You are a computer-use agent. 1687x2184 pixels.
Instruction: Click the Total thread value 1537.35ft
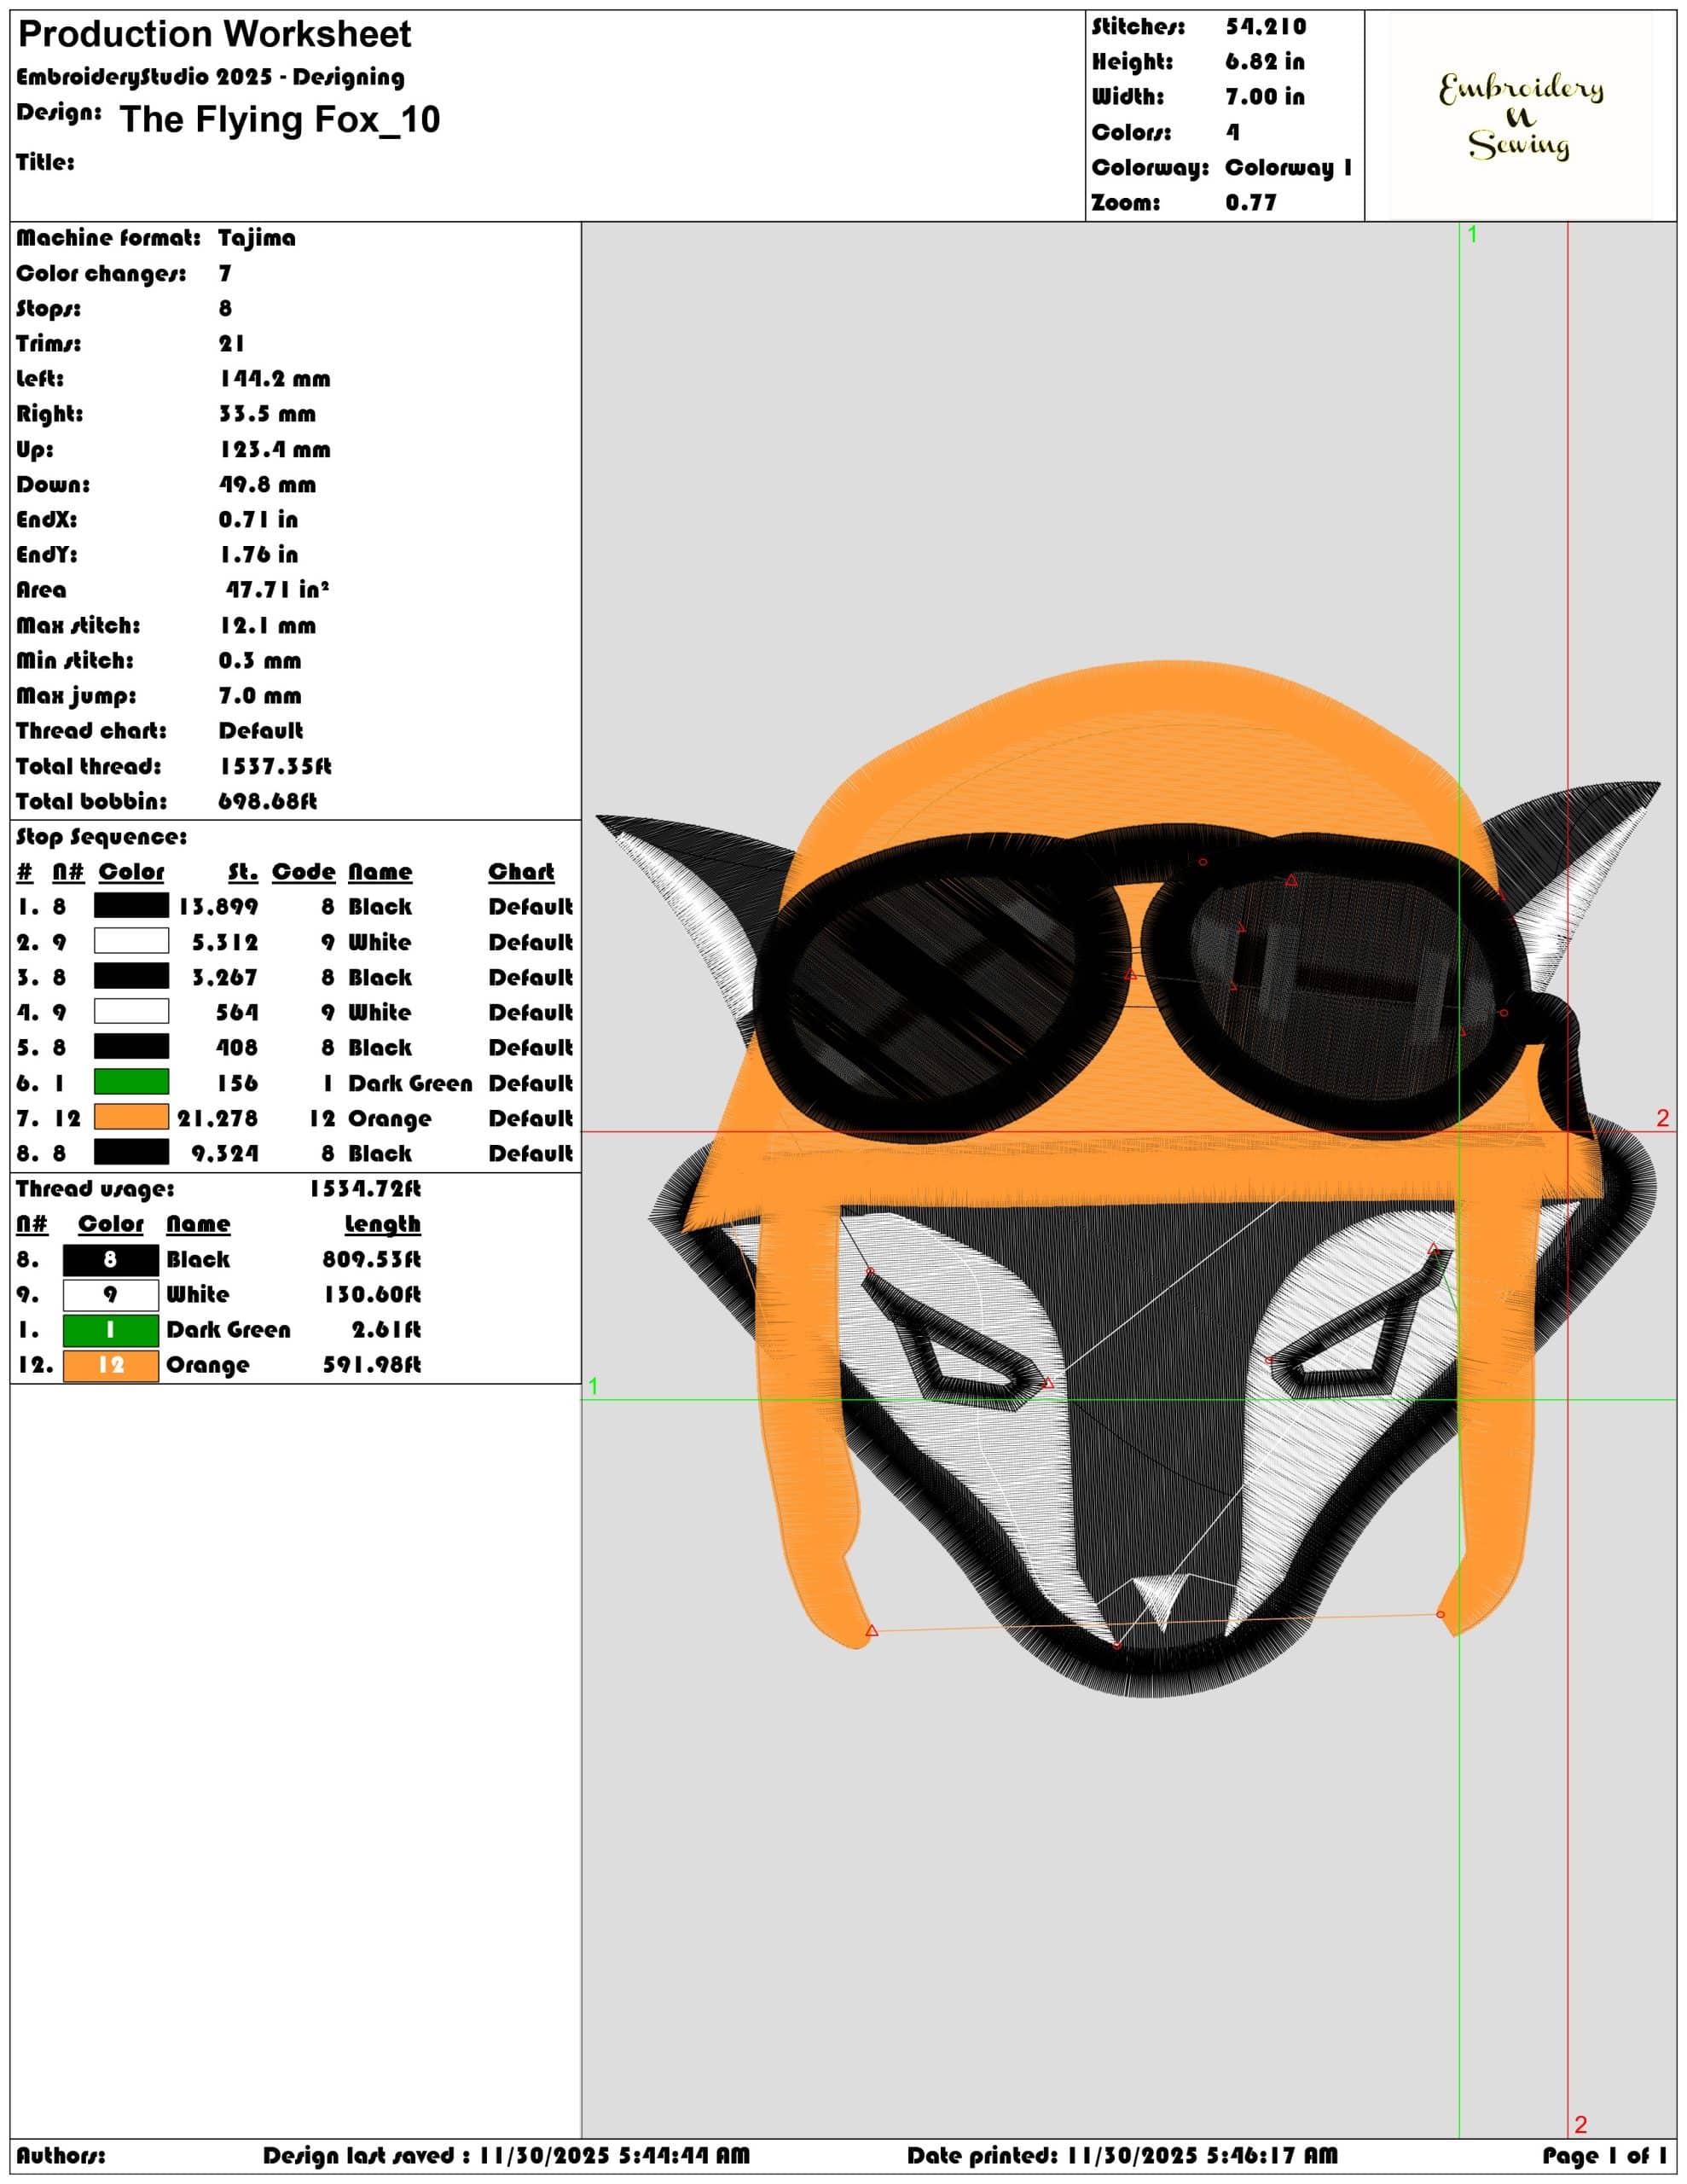(x=276, y=767)
